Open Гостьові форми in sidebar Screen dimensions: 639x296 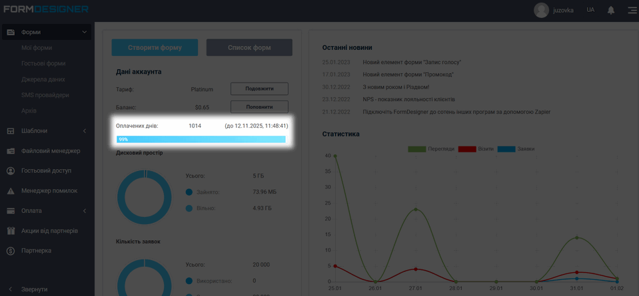[x=43, y=64]
